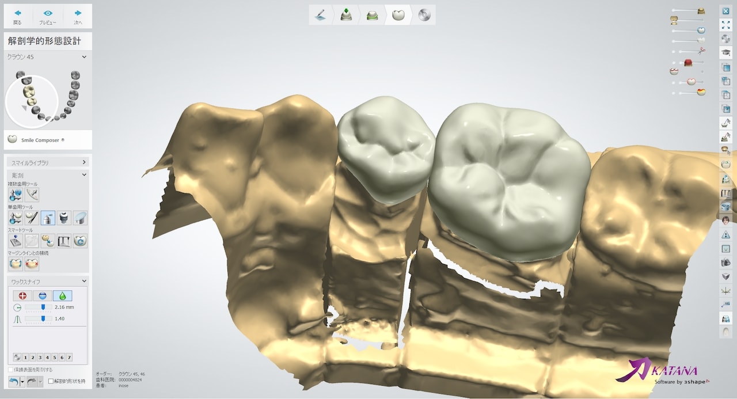The width and height of the screenshot is (737, 399).
Task: Select the green droplet smooth mode
Action: coord(62,295)
